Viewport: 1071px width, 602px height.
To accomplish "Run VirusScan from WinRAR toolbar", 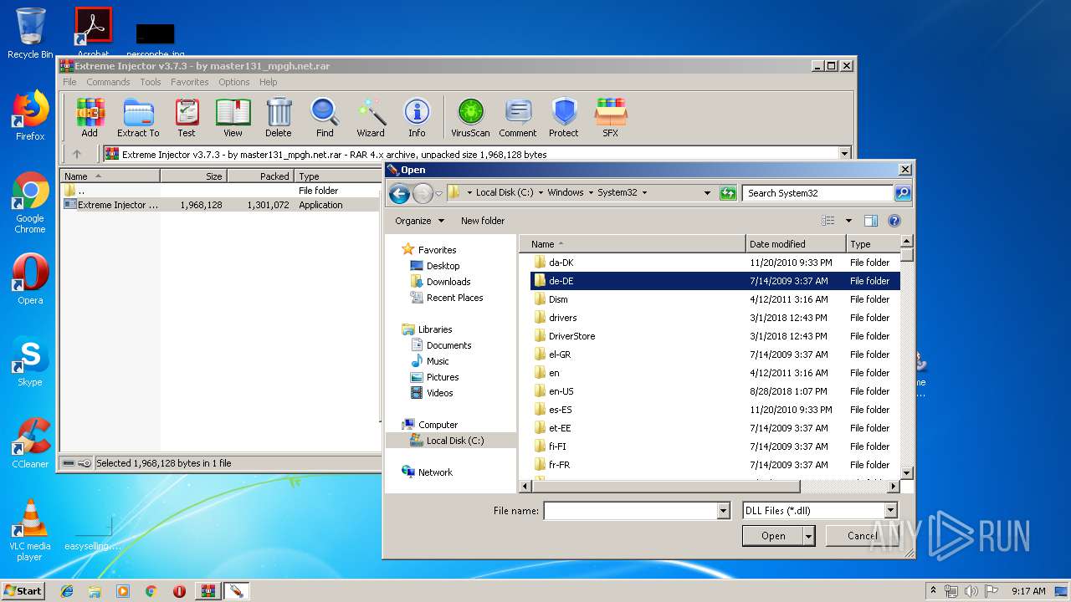I will tap(470, 117).
